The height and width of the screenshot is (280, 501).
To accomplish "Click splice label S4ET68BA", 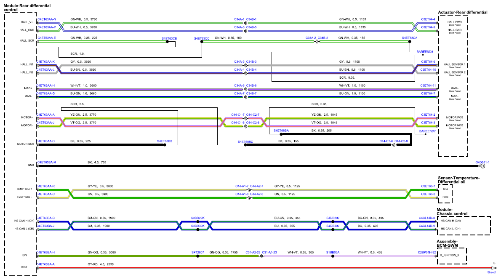I will (x=281, y=131).
